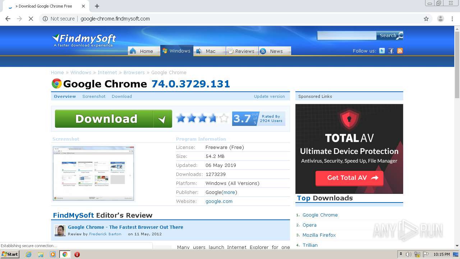Click the taskbar clock showing 10:15 PM
460x259 pixels.
(441, 254)
